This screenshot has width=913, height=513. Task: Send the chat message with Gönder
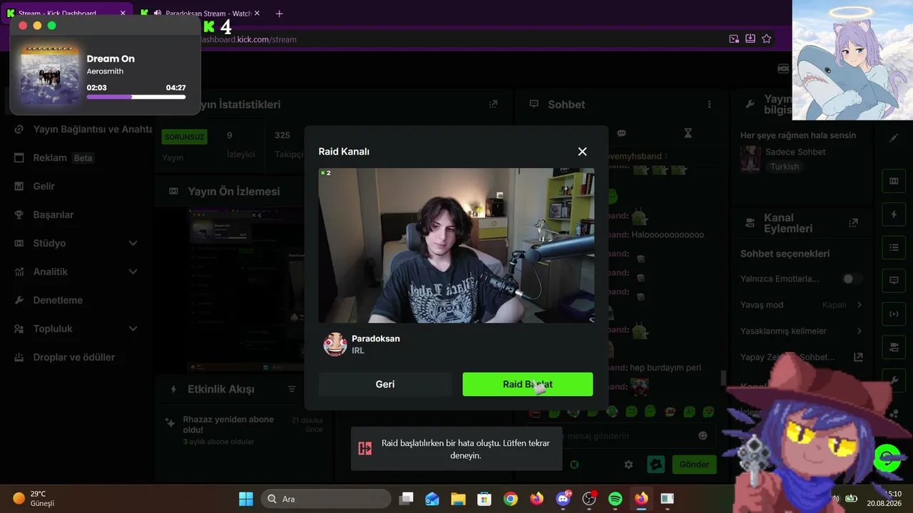click(x=694, y=465)
